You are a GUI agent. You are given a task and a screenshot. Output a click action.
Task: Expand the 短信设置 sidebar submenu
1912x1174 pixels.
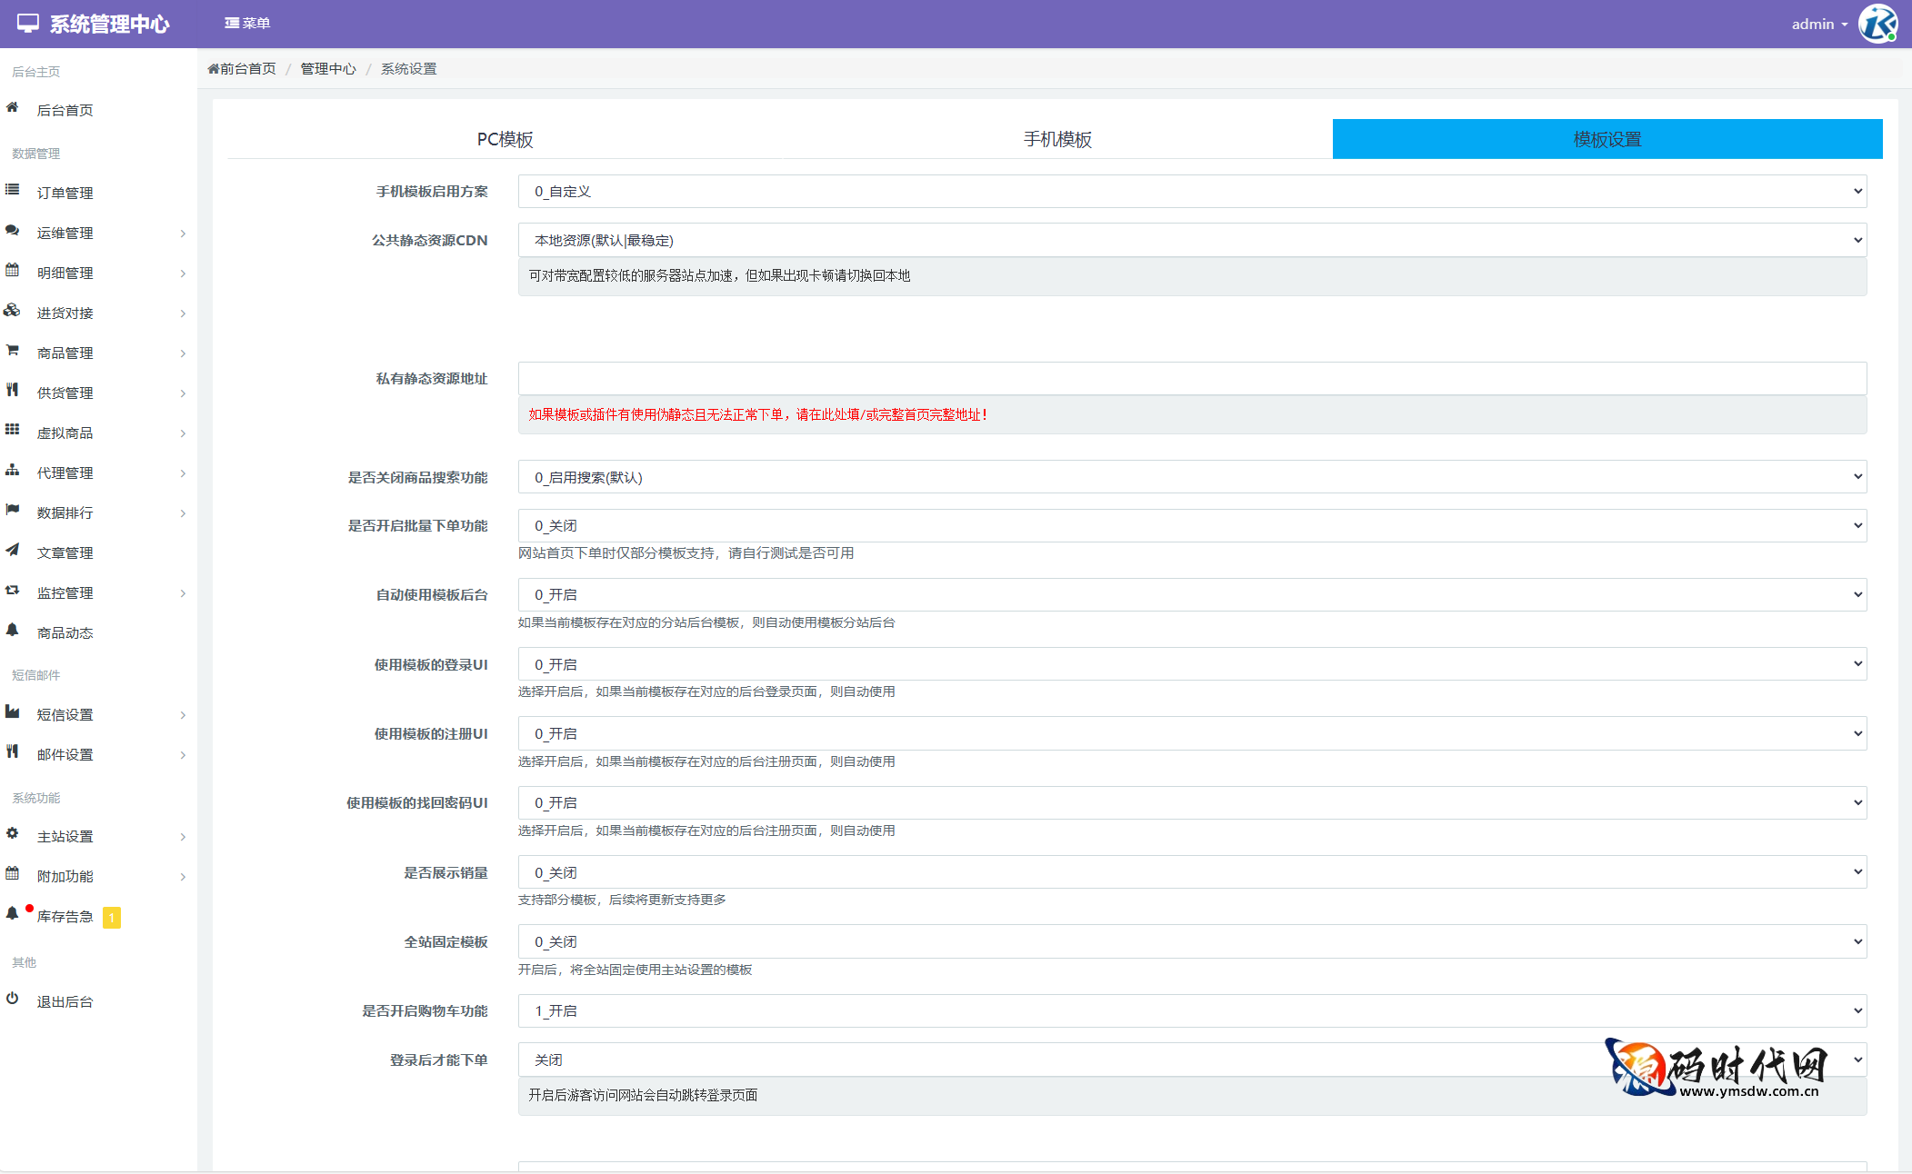click(x=98, y=715)
